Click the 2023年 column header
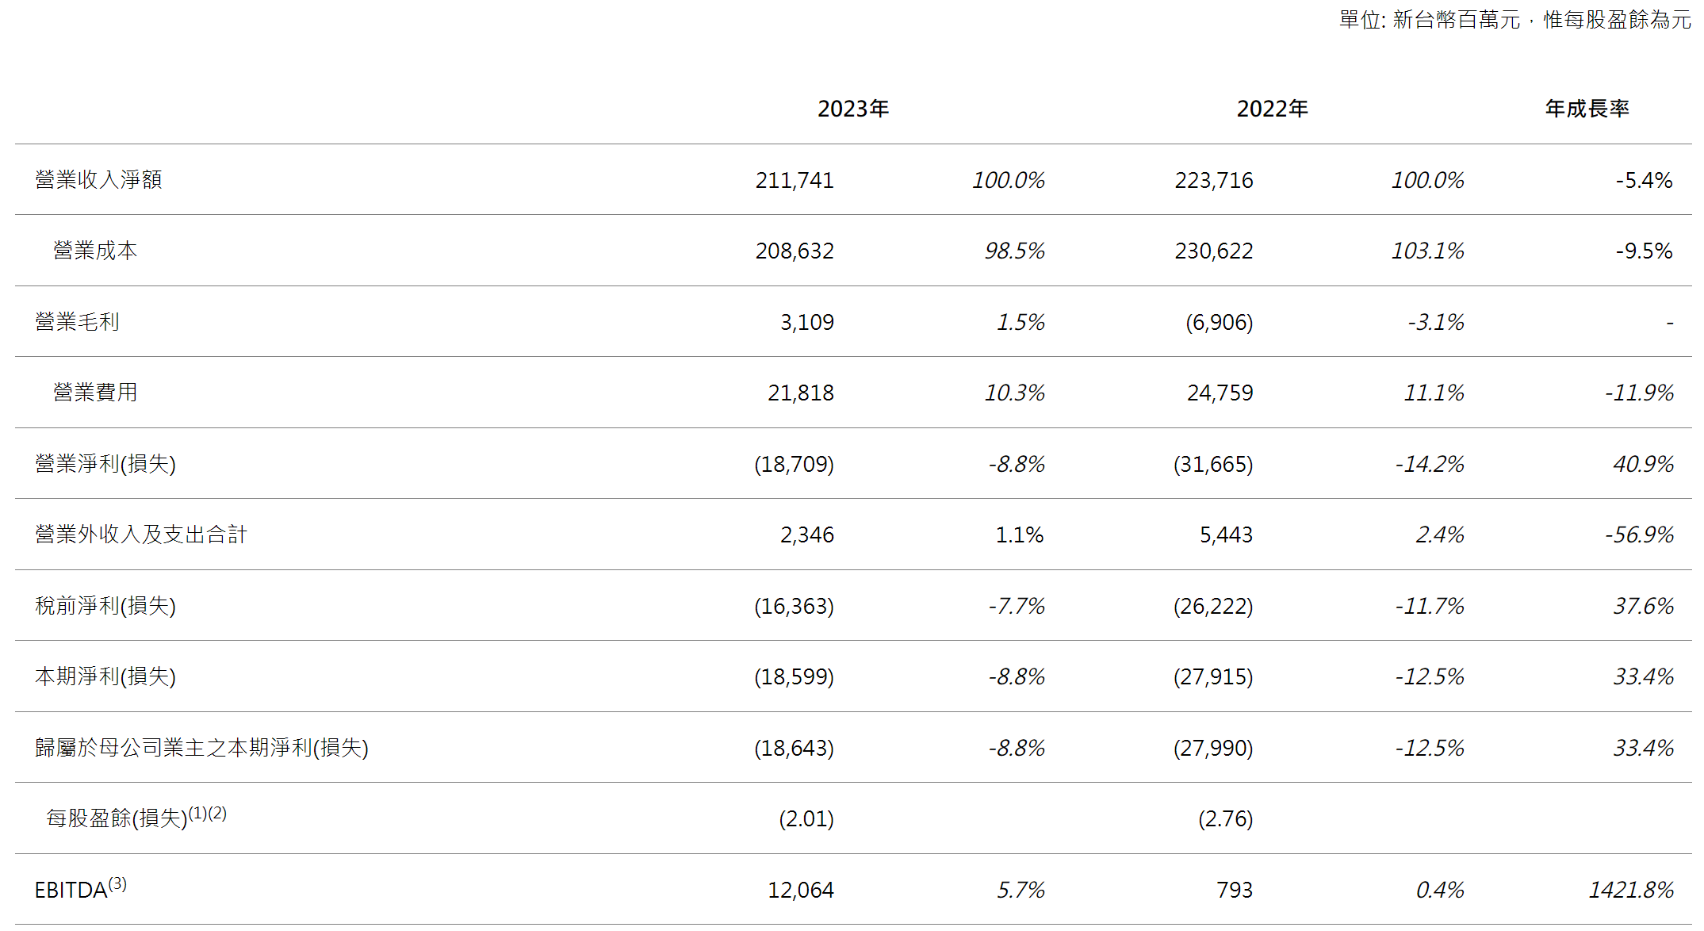 (x=853, y=109)
